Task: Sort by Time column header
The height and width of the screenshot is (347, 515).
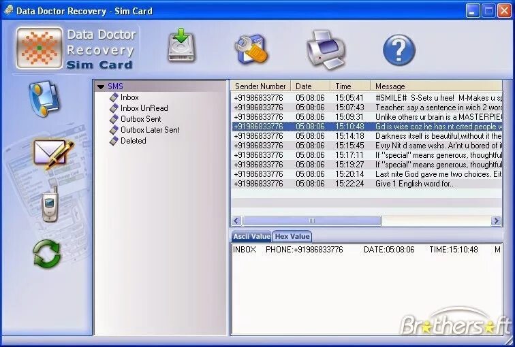Action: [x=350, y=86]
